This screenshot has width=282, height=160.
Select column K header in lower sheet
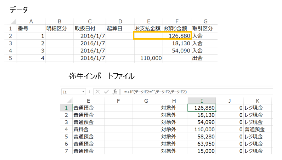258,101
